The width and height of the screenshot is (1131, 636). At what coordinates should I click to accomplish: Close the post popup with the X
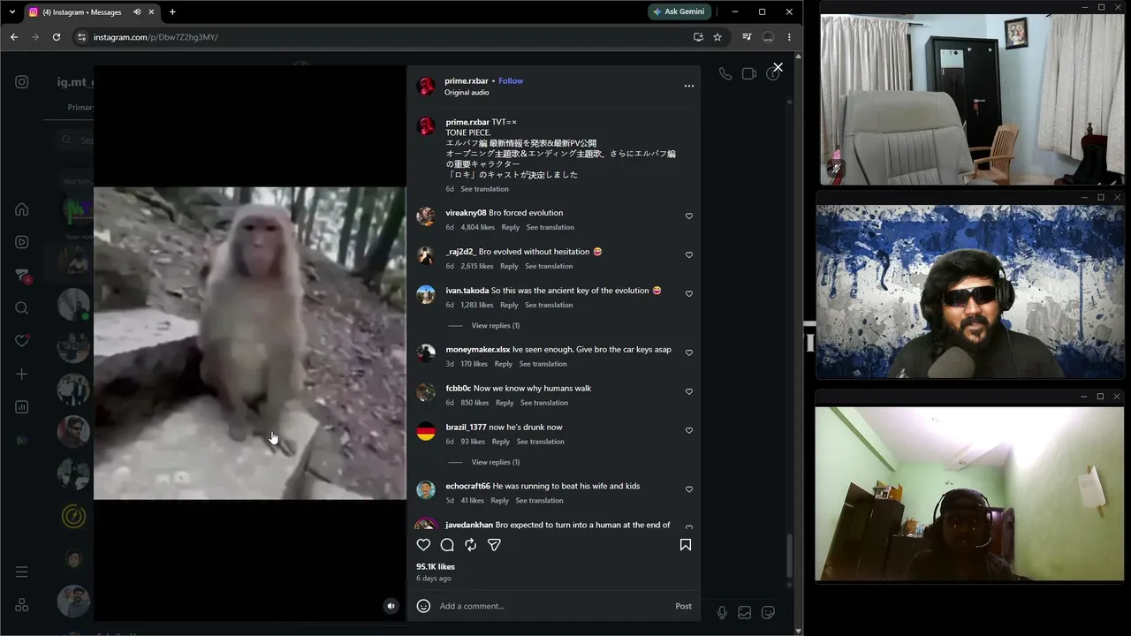[x=778, y=67]
